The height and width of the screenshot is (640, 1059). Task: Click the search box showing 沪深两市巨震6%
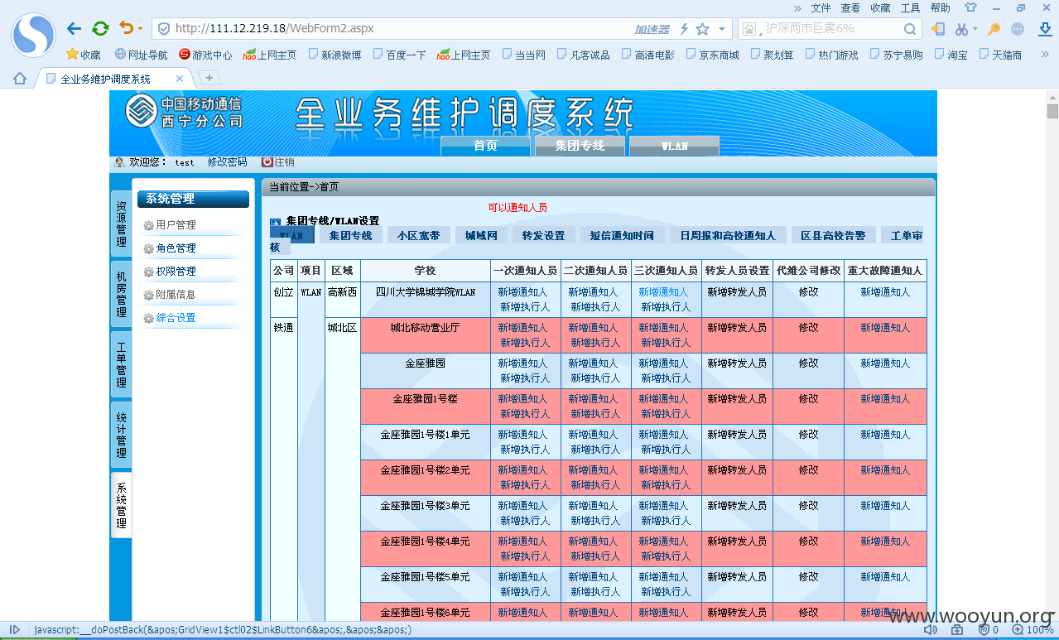pos(830,29)
